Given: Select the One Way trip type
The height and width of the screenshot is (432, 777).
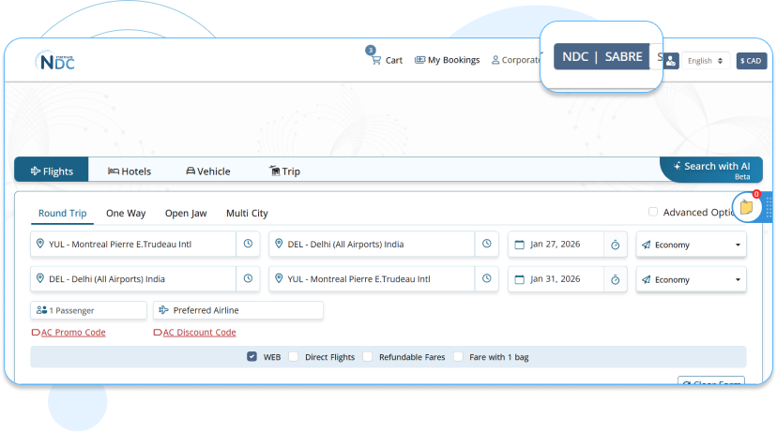Looking at the screenshot, I should point(126,214).
